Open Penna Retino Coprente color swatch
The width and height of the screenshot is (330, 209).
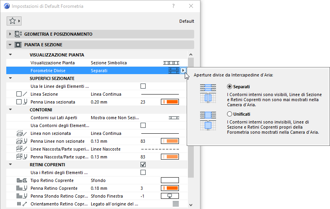tap(170, 188)
